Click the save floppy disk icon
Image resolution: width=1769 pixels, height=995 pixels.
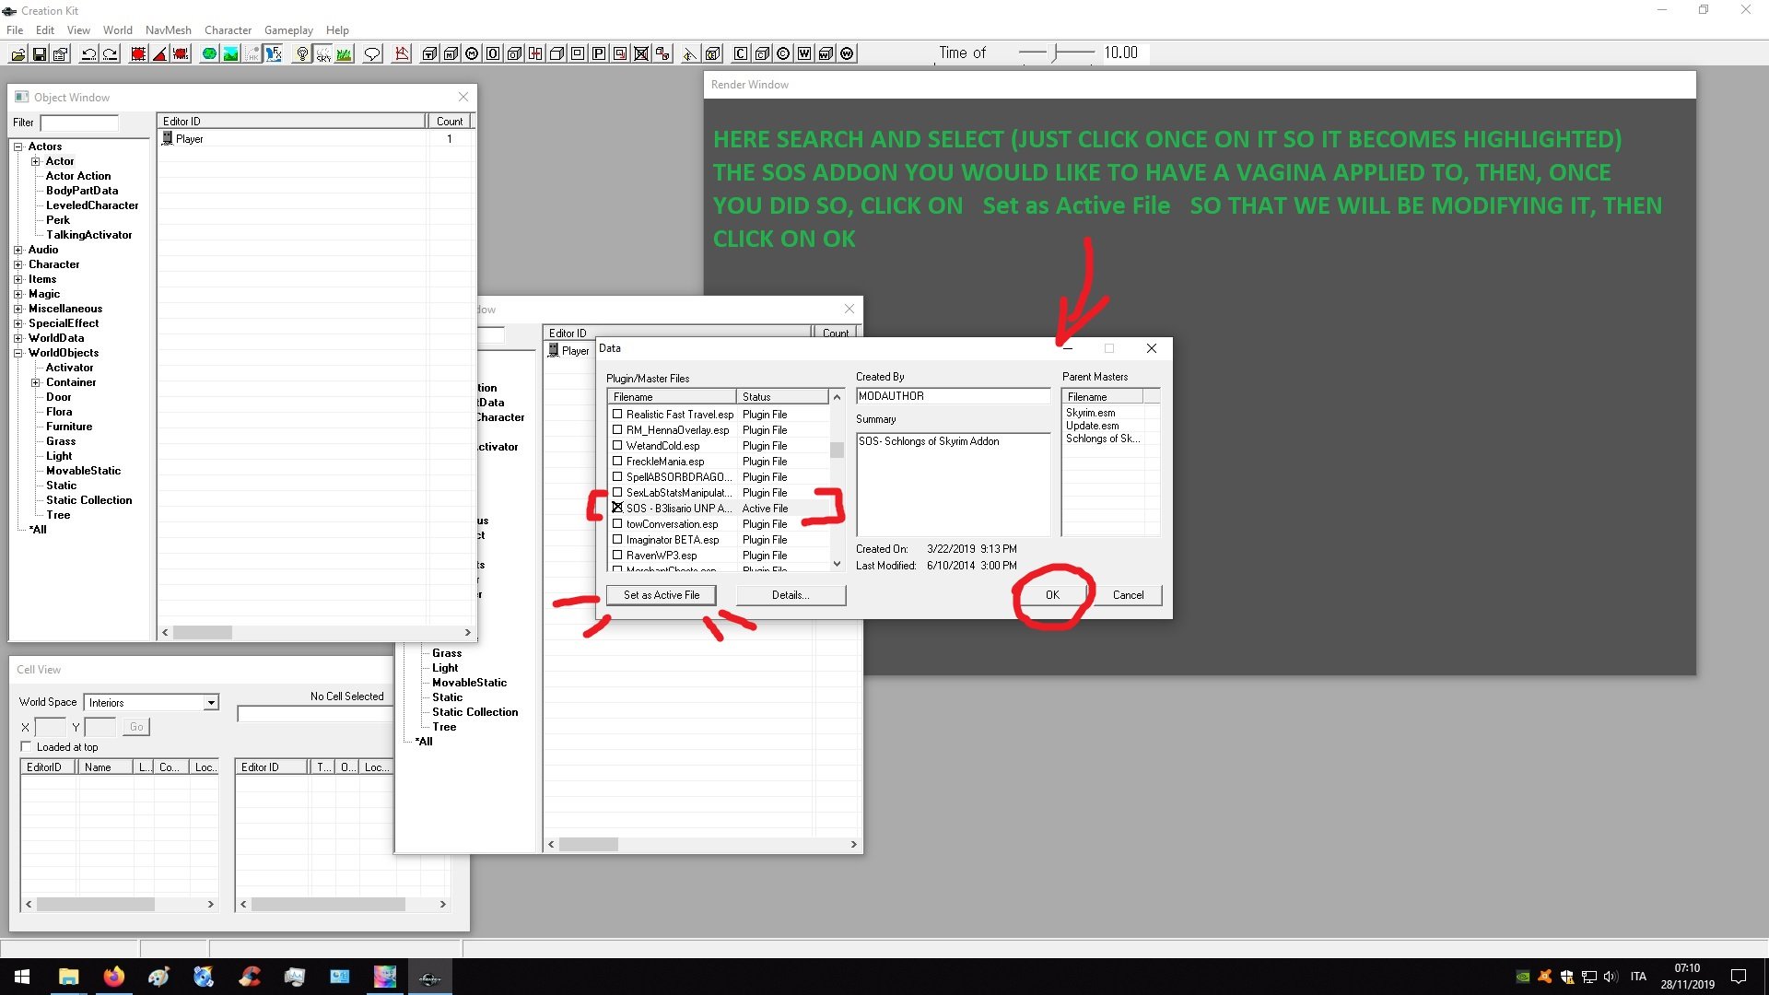point(40,54)
